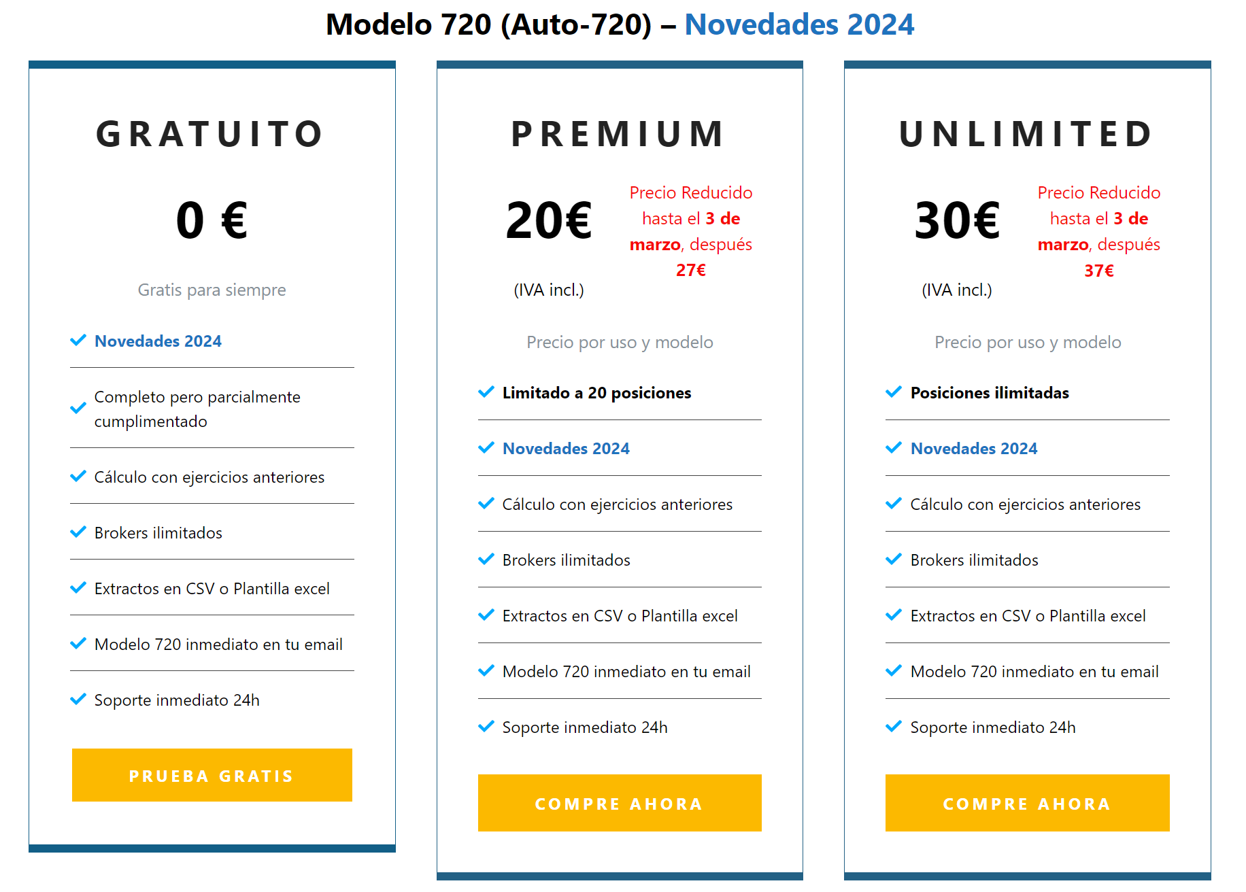Screen dimensions: 1246x892
Task: Click the checkmark beside Novedades 2024 in Gratuito
Action: [78, 341]
